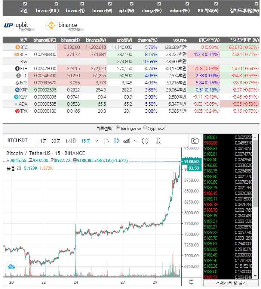Viewport: 261px width, 289px height.
Task: Sort table by 김치프리미엄(₩) column header
Action: 244,40
